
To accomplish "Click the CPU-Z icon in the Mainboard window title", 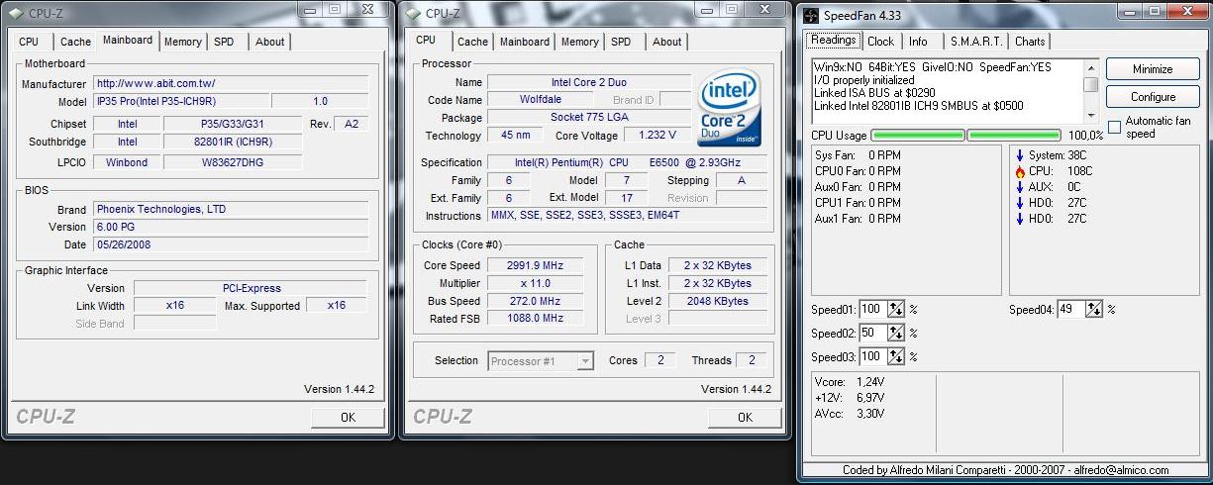I will [x=17, y=13].
